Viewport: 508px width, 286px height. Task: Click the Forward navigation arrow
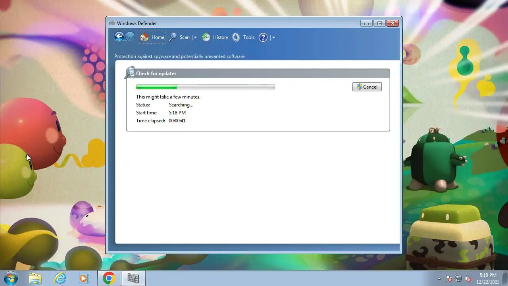pyautogui.click(x=130, y=37)
